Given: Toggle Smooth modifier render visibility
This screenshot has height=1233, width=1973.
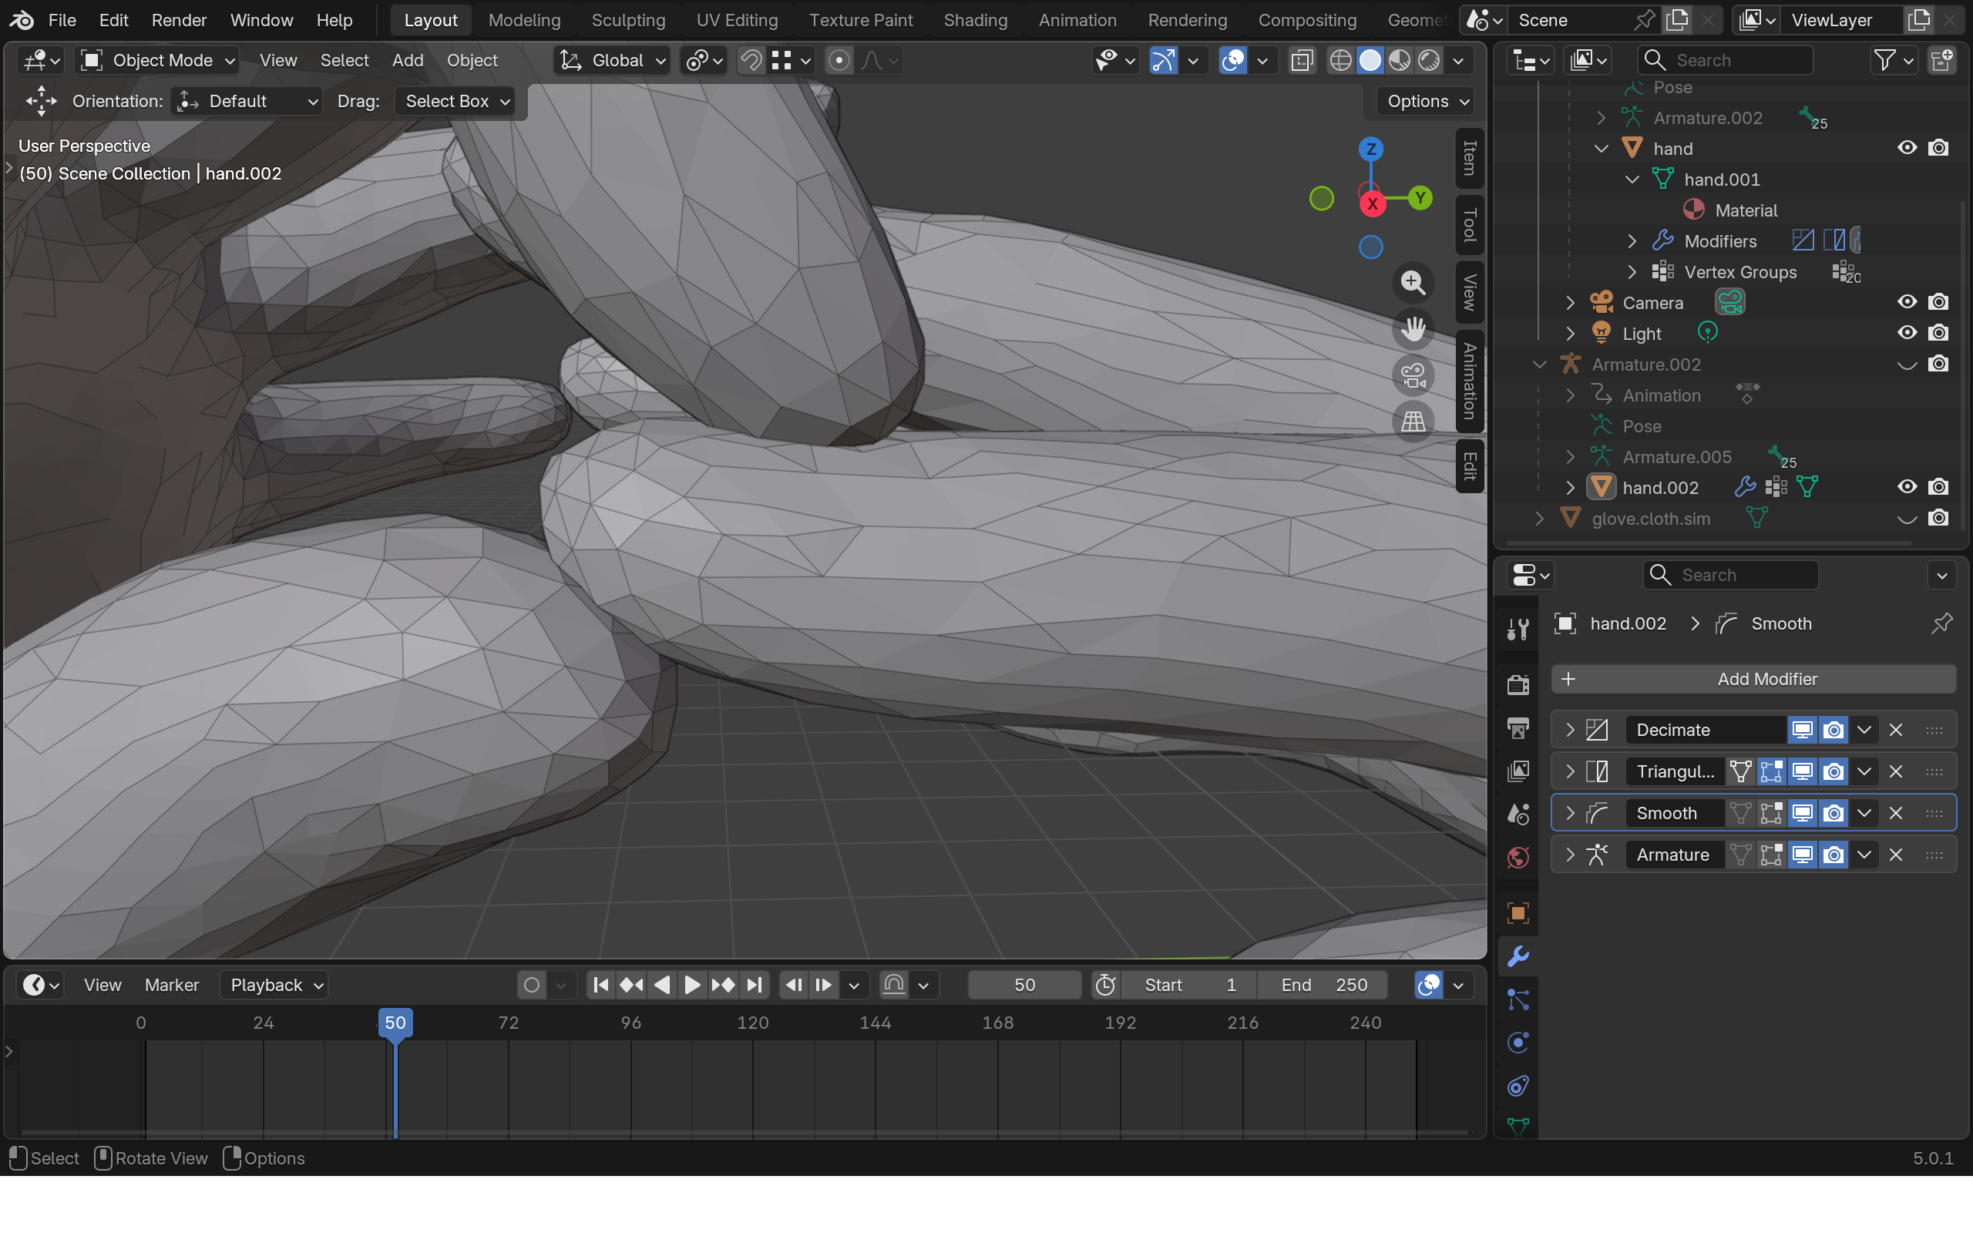Looking at the screenshot, I should pos(1833,813).
